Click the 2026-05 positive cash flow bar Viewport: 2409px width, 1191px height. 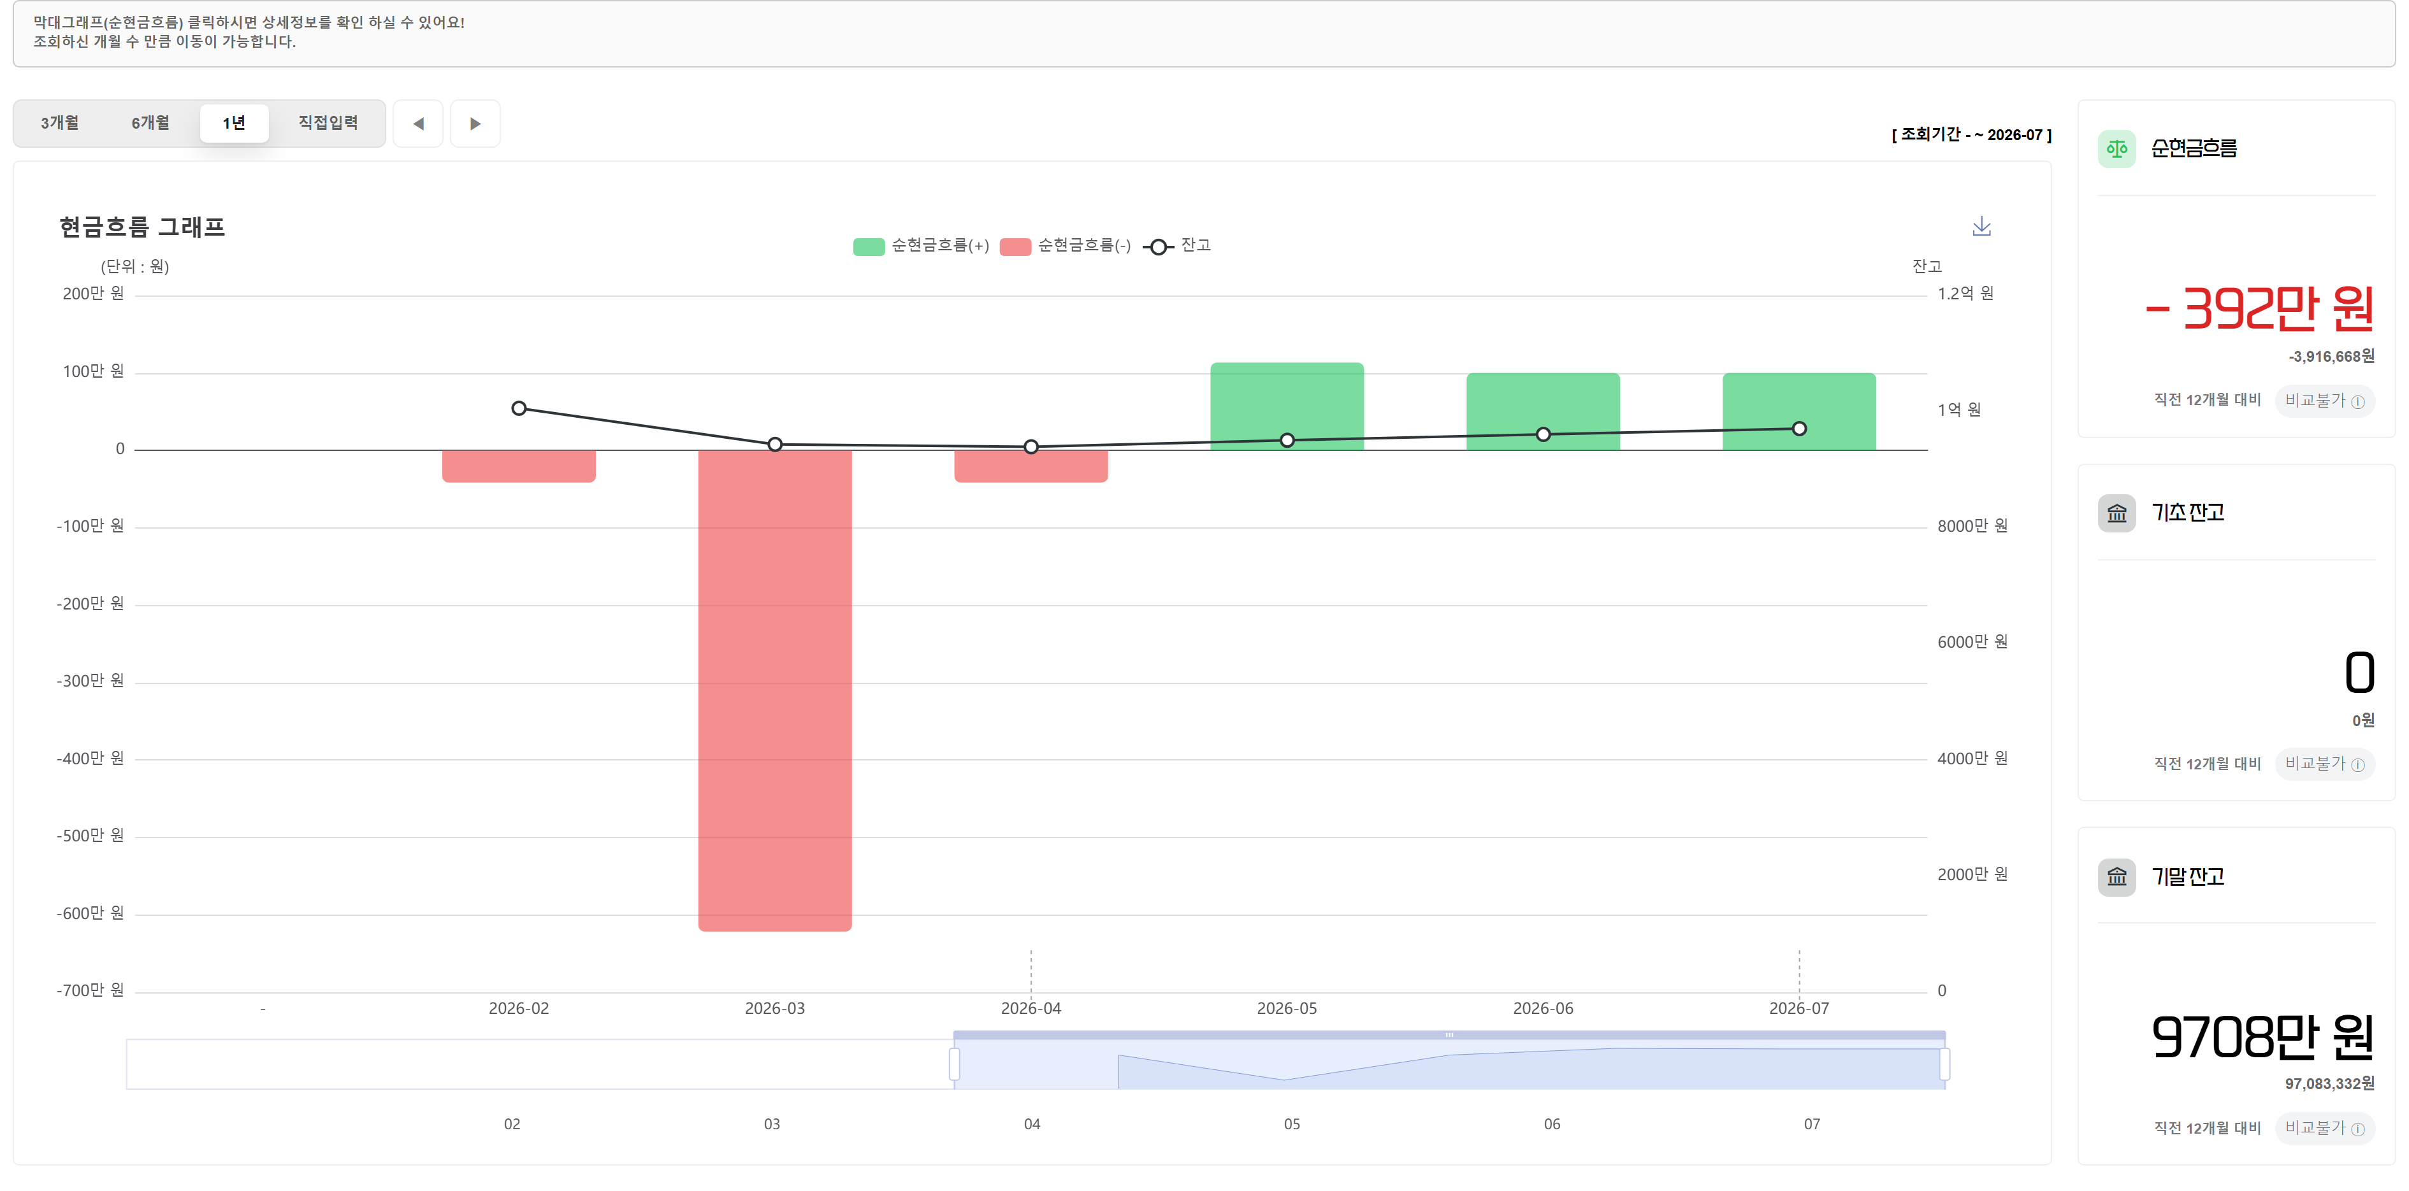pyautogui.click(x=1287, y=406)
